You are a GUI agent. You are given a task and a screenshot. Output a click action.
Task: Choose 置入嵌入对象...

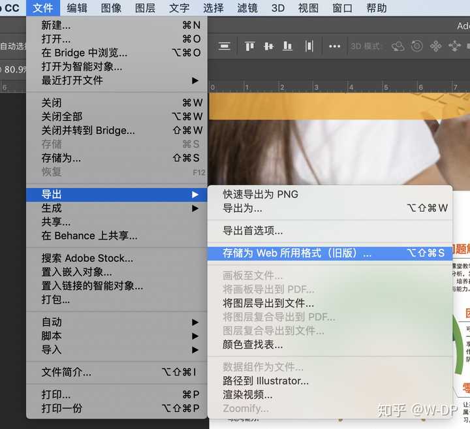point(117,272)
